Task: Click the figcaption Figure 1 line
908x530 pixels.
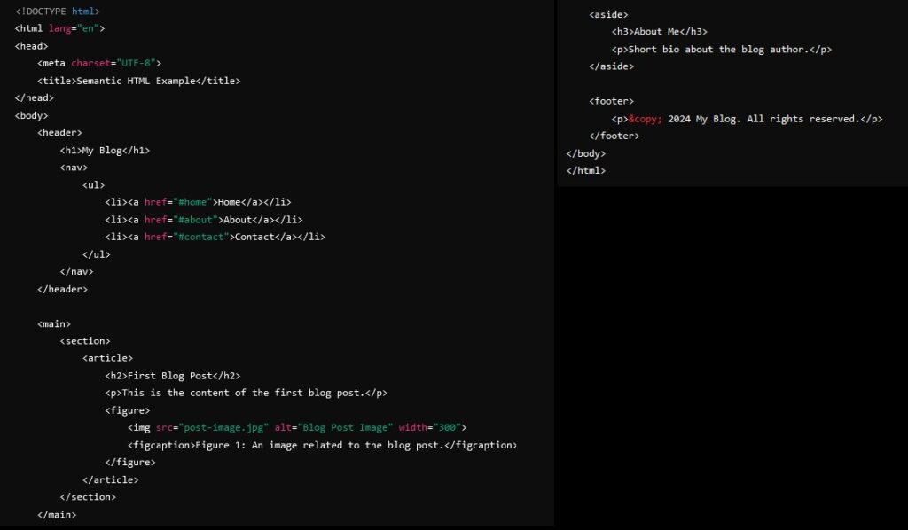Action: tap(323, 445)
